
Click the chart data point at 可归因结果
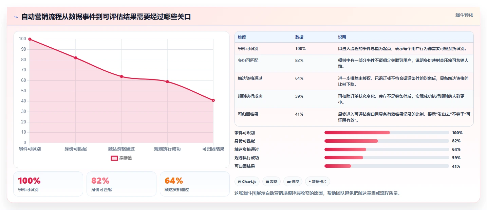pyautogui.click(x=213, y=100)
